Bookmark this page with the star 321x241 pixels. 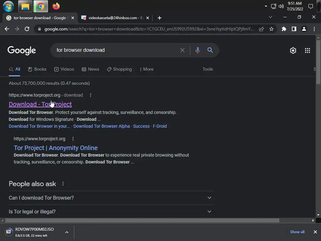coord(271,29)
